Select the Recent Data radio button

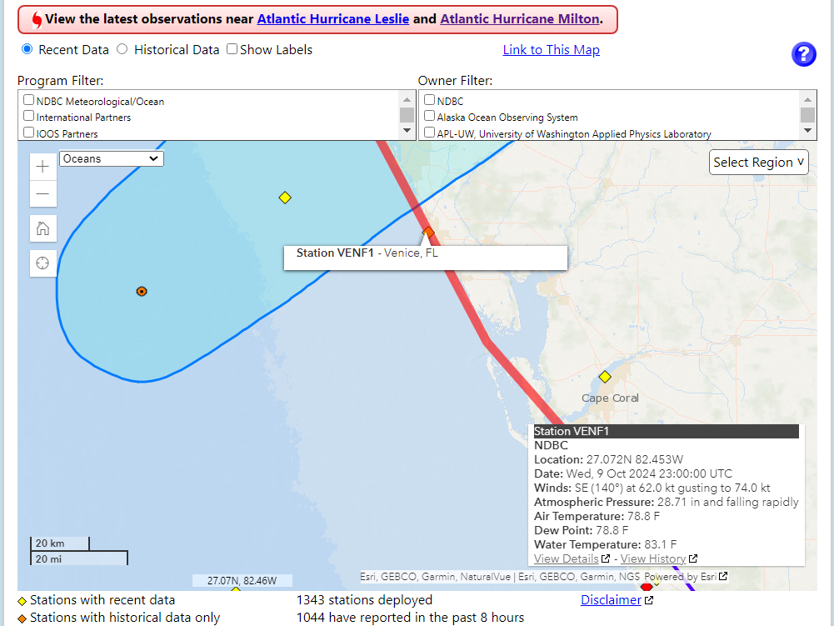pyautogui.click(x=27, y=49)
